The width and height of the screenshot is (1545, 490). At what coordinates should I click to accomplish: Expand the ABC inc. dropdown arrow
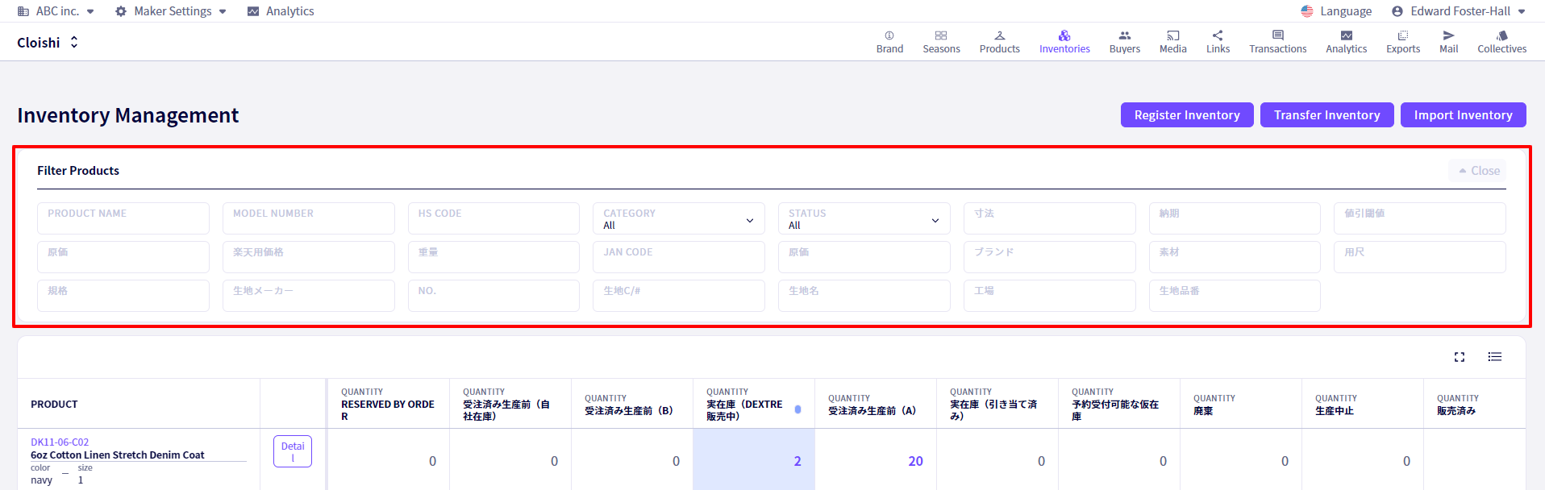click(90, 11)
